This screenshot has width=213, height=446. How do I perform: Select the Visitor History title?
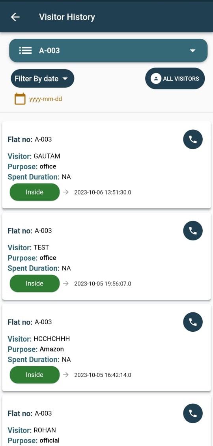tap(67, 17)
